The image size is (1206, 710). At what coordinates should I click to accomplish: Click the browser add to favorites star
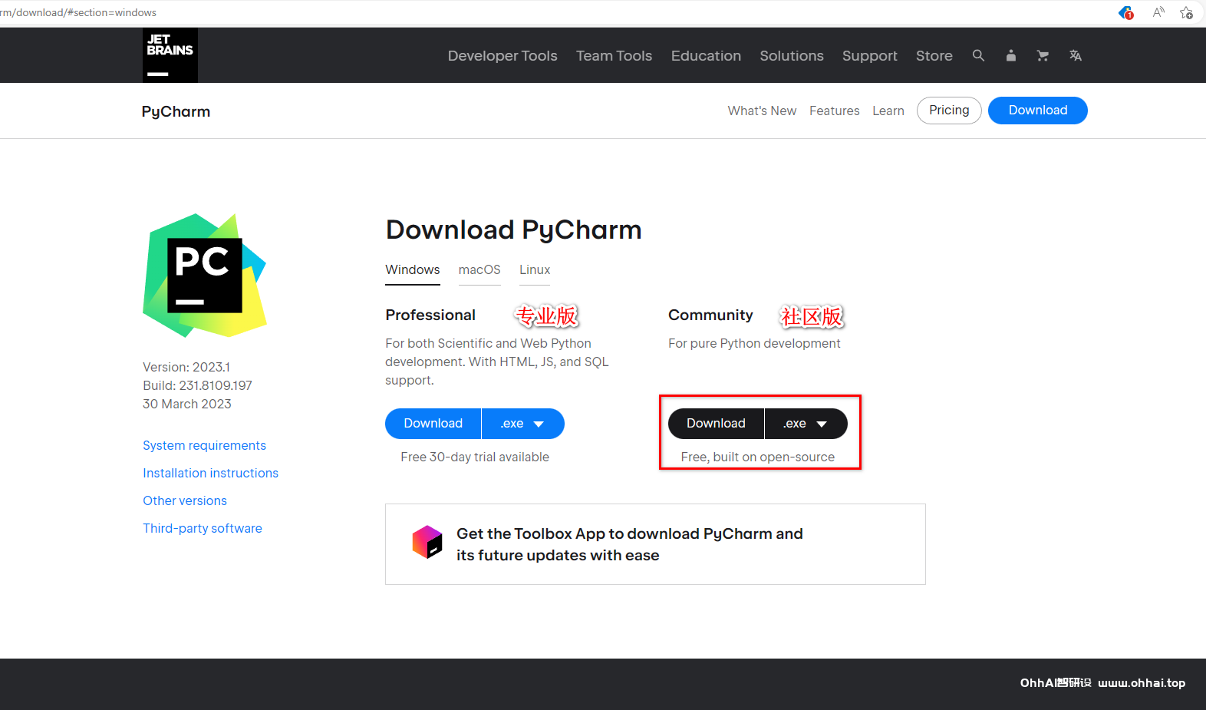pyautogui.click(x=1186, y=12)
